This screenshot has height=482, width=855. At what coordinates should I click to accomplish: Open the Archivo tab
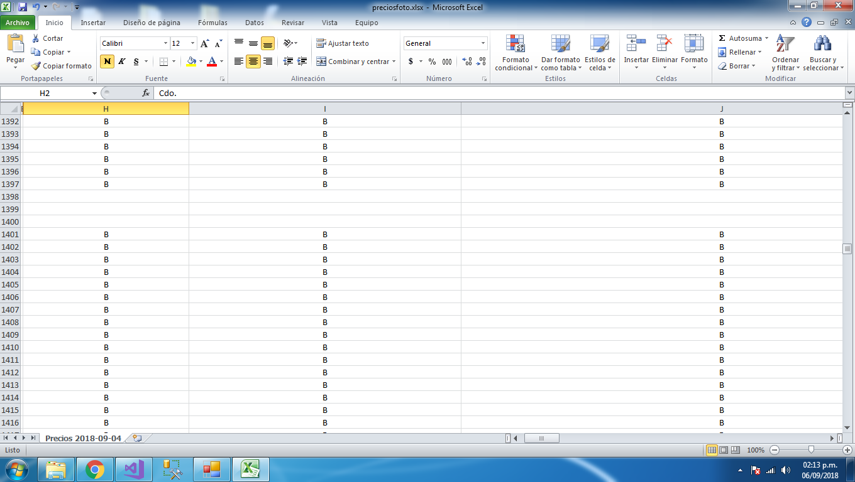pyautogui.click(x=18, y=23)
